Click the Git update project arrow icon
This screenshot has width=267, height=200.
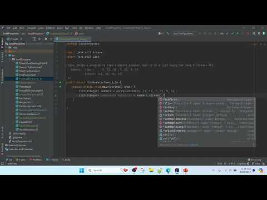click(228, 33)
